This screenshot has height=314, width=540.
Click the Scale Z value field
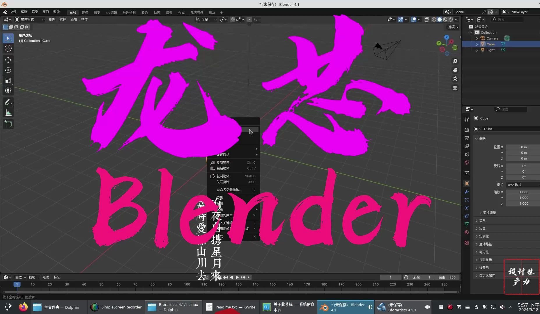tap(523, 204)
